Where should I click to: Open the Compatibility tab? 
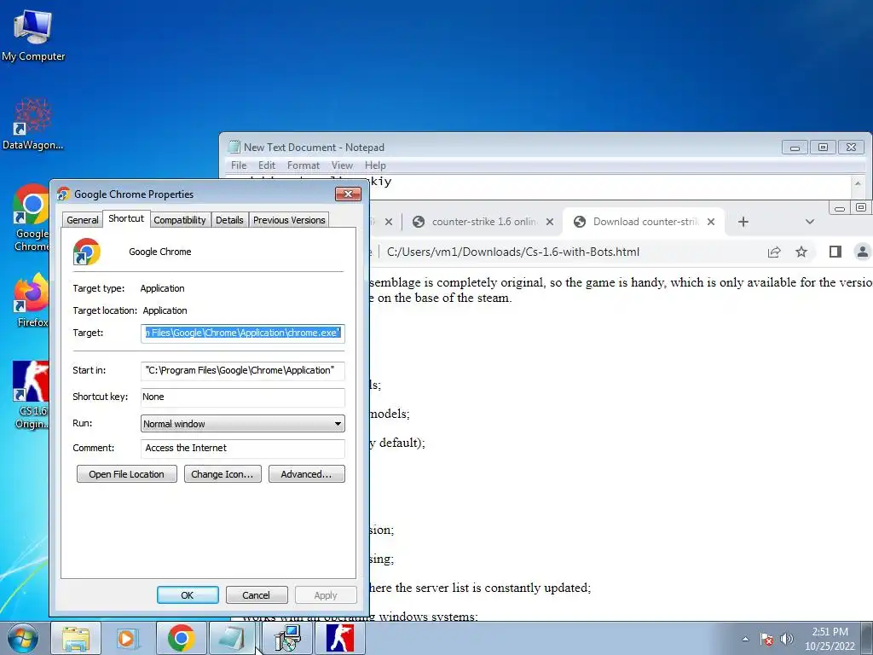(180, 220)
